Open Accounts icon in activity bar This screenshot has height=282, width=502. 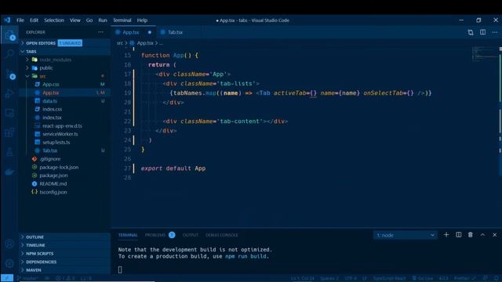[x=9, y=244]
